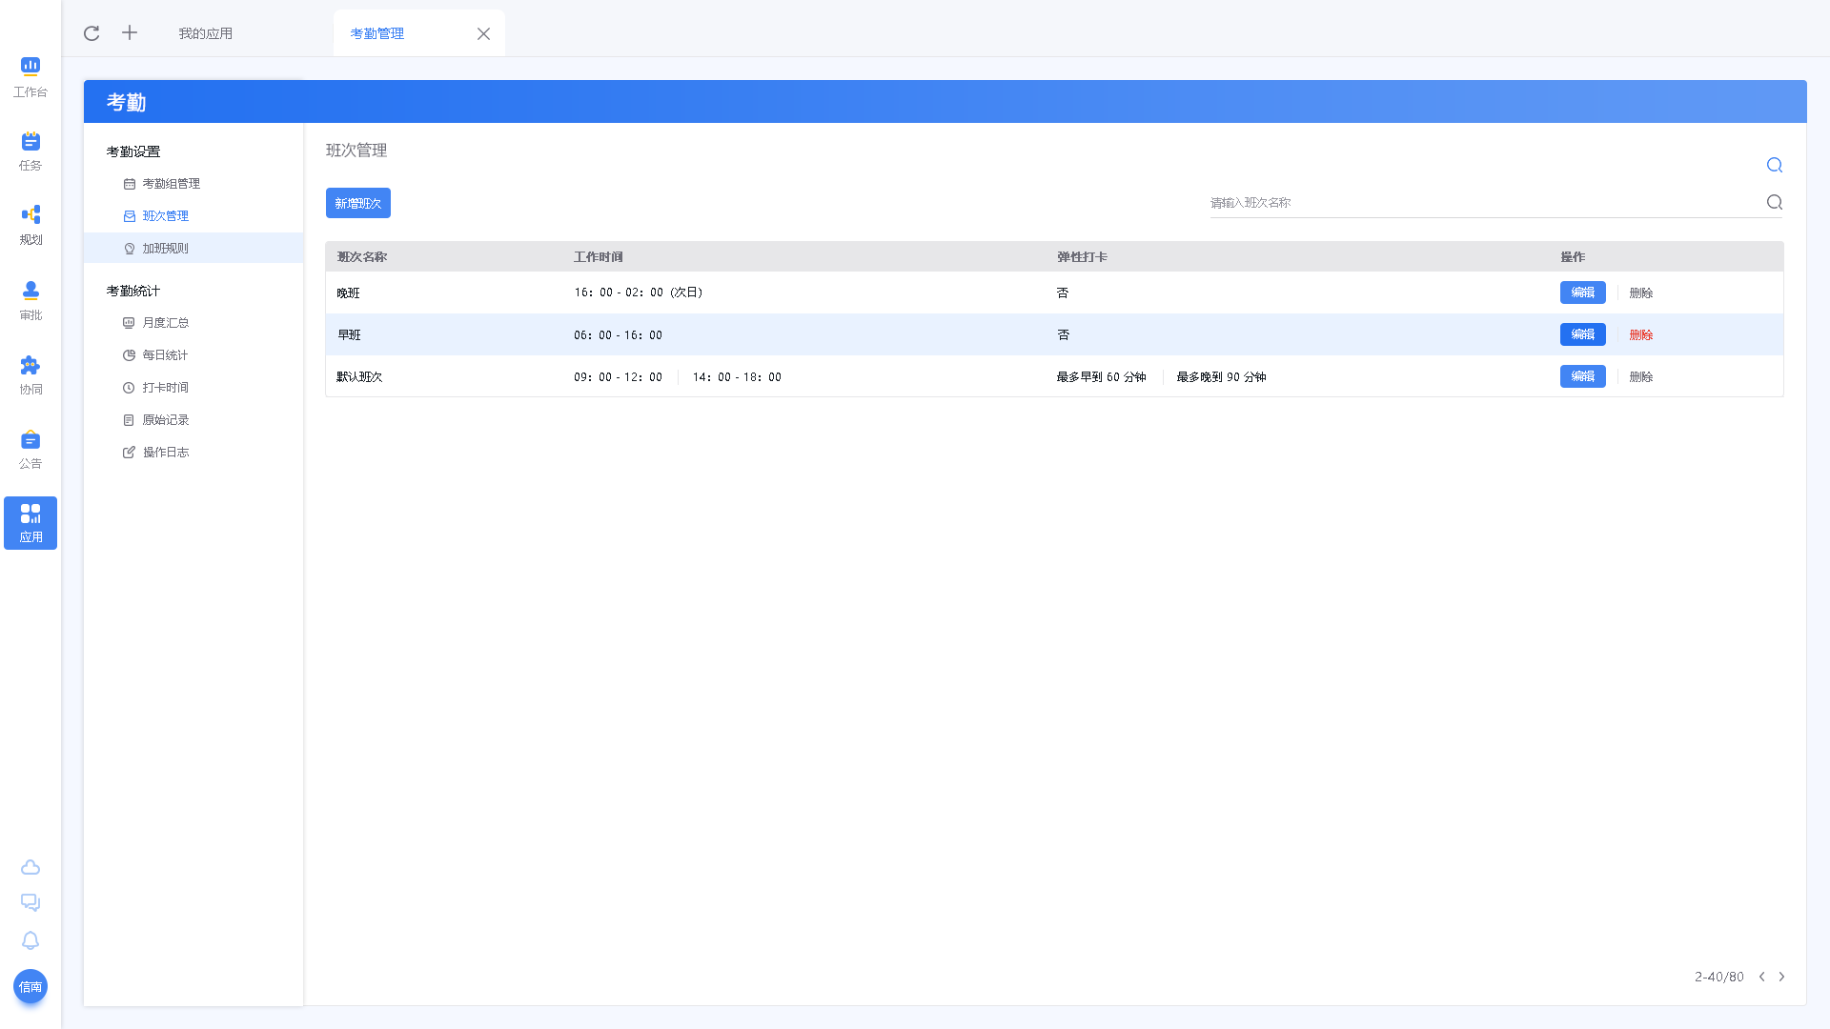
Task: Click the refresh icon in the tab bar
Action: tap(91, 33)
